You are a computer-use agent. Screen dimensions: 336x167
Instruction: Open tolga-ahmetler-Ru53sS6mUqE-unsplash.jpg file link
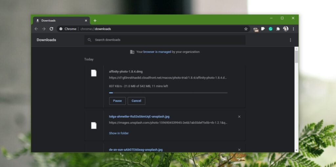(139, 117)
